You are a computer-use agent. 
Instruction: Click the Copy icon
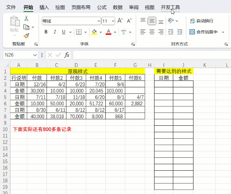[26, 27]
